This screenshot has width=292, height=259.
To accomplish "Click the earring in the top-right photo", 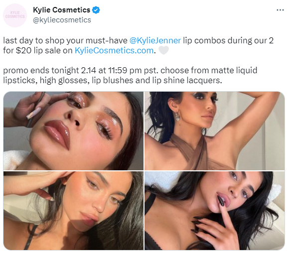I will click(178, 116).
